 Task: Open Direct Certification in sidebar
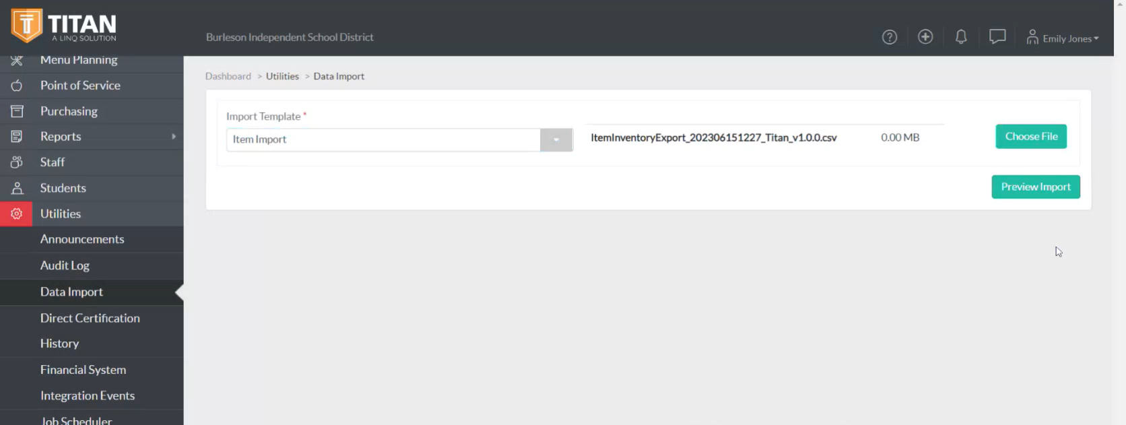click(x=92, y=318)
